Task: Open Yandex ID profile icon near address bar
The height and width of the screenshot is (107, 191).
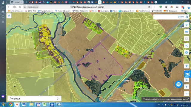Action: tap(14, 7)
